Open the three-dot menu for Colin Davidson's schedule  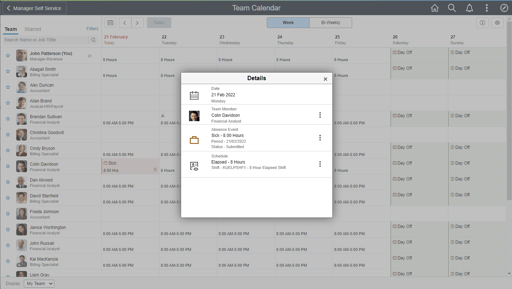pyautogui.click(x=320, y=164)
